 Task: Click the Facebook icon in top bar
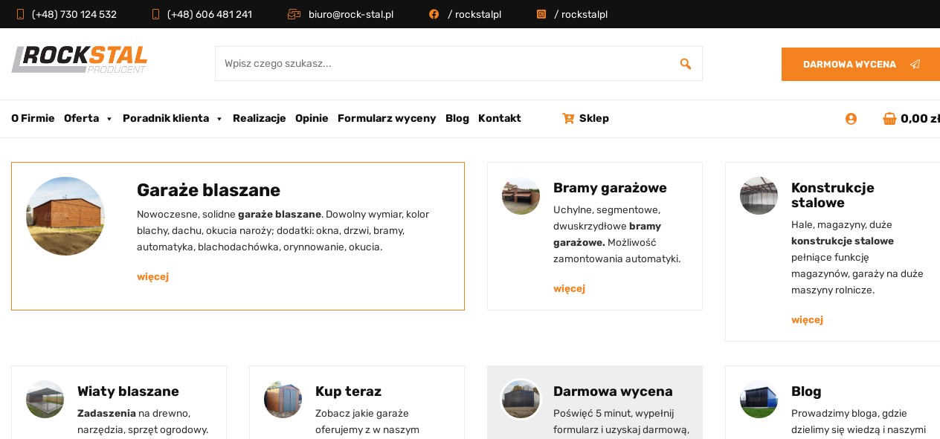[x=434, y=14]
